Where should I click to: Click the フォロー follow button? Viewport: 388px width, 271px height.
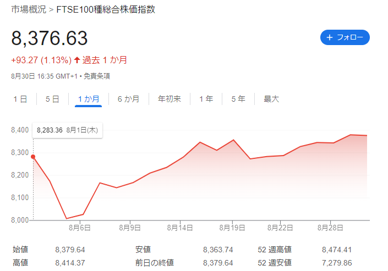tap(345, 37)
